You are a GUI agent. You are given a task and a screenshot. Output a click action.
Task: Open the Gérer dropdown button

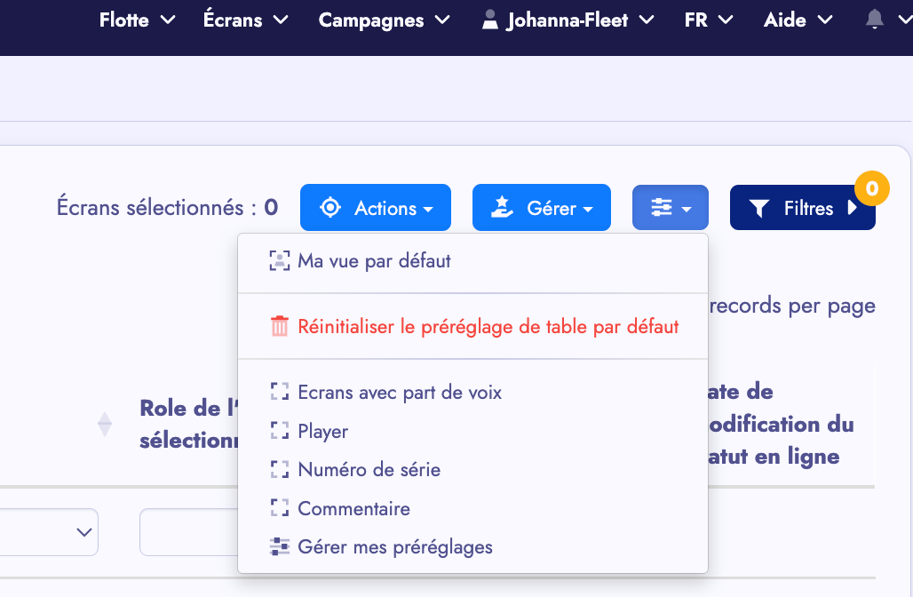(541, 208)
